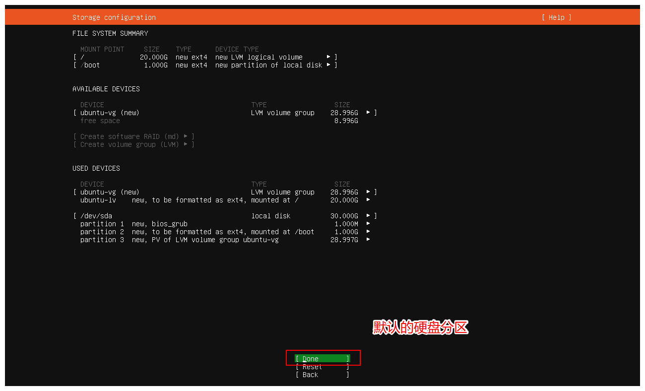Select the /dev/sda disk row
Screen dimensions: 645x391
point(225,216)
